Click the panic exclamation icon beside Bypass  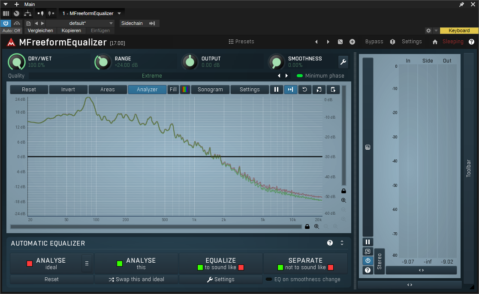[392, 42]
